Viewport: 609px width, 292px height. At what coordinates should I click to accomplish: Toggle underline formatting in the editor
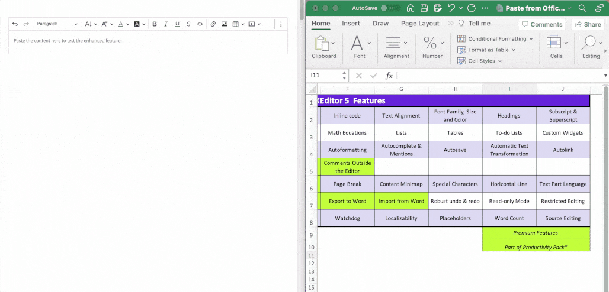point(177,24)
